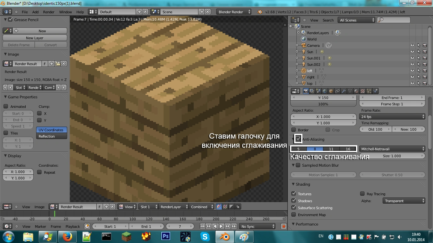Launch Photoshop from the taskbar
The height and width of the screenshot is (243, 433).
[x=166, y=236]
